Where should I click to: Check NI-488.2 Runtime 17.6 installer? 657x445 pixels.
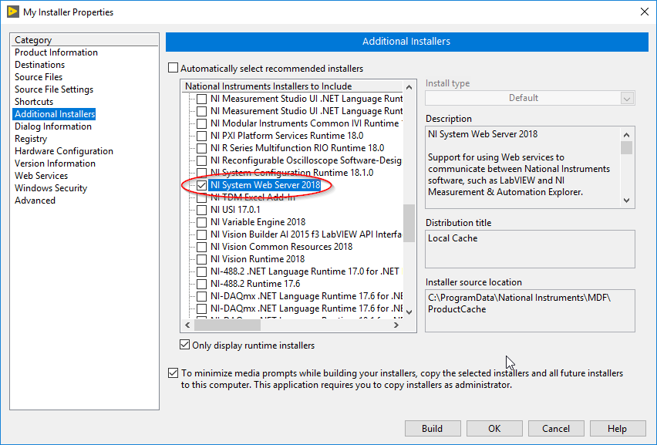[201, 284]
